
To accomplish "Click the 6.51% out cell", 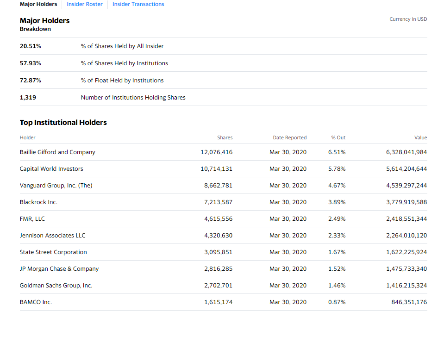I will [x=337, y=152].
